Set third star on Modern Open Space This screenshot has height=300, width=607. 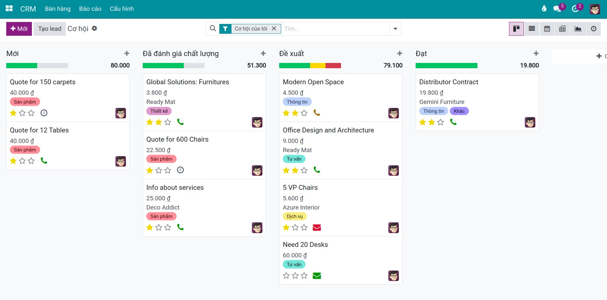(304, 113)
